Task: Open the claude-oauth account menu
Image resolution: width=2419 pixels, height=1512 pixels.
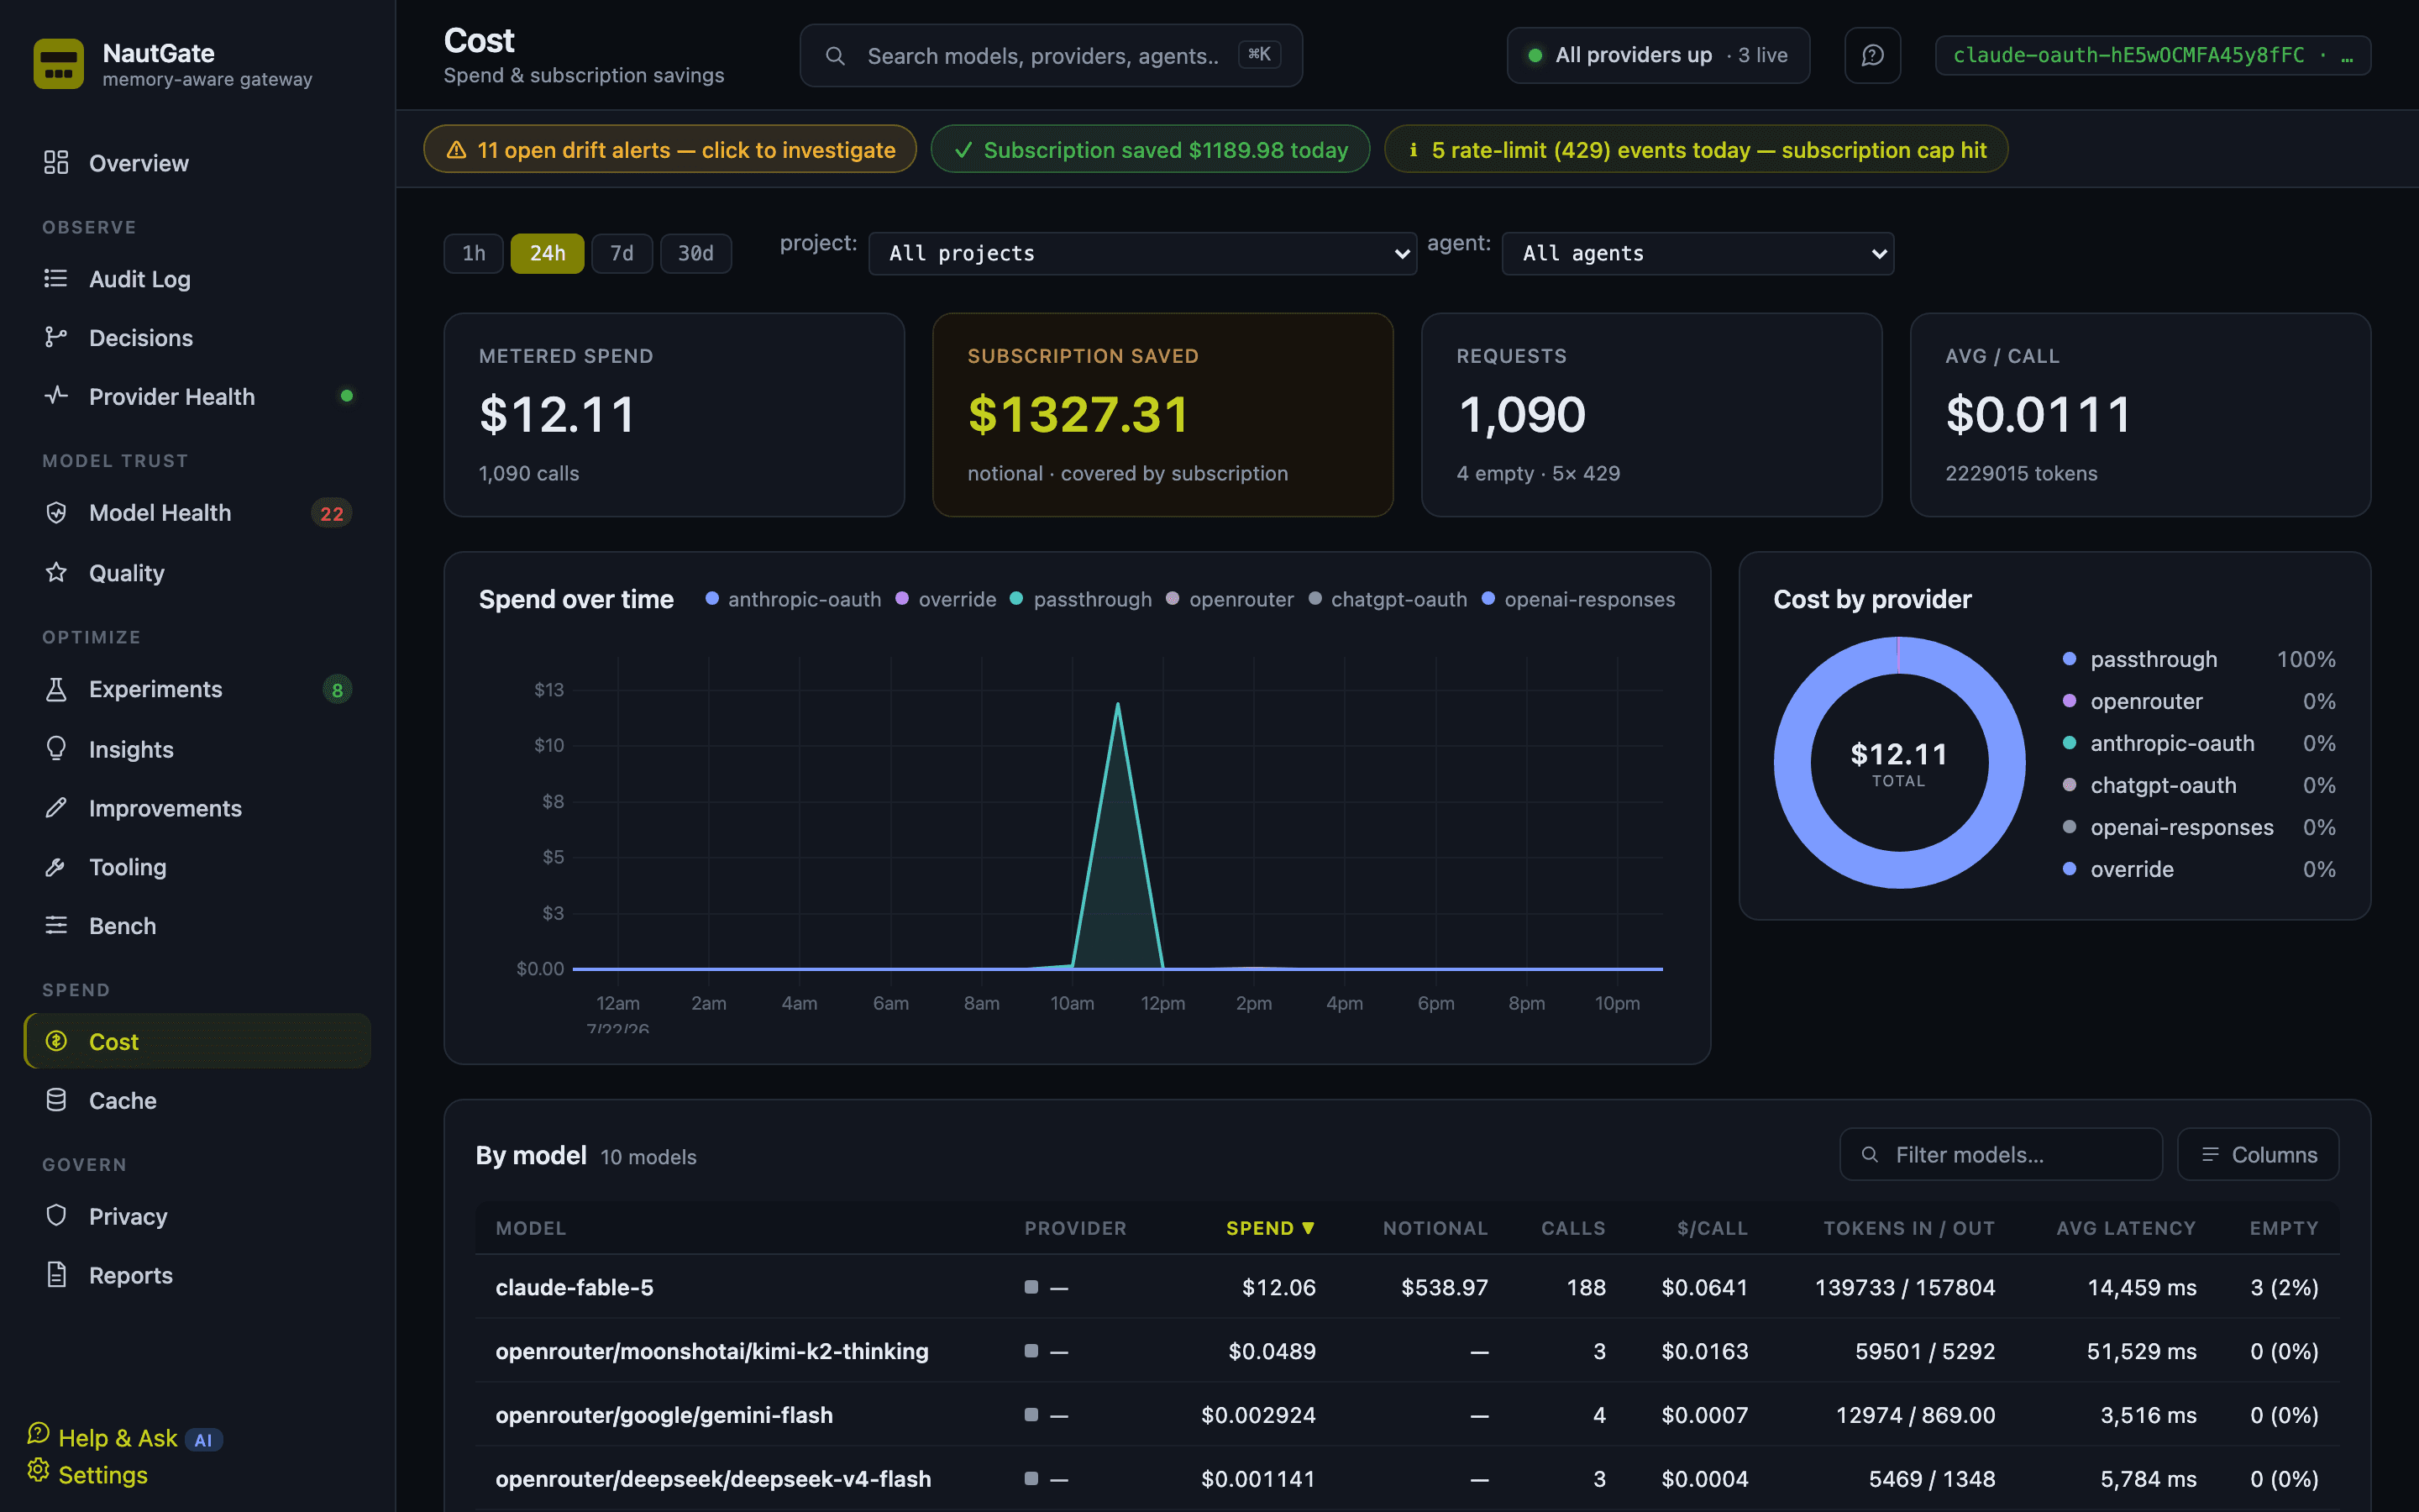Action: coord(2153,55)
